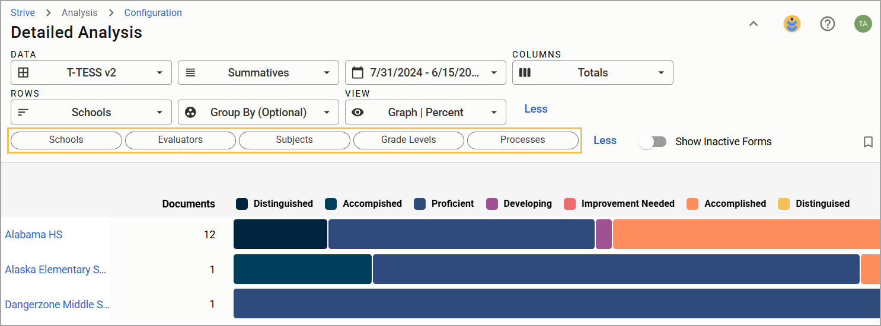Click Alabama HS dark Distinguished bar segment
Image resolution: width=881 pixels, height=326 pixels.
point(280,234)
